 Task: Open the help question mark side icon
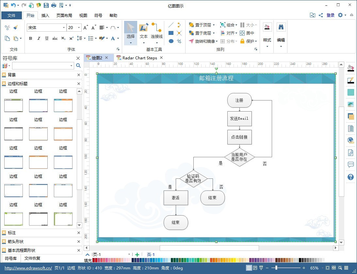pyautogui.click(x=350, y=177)
